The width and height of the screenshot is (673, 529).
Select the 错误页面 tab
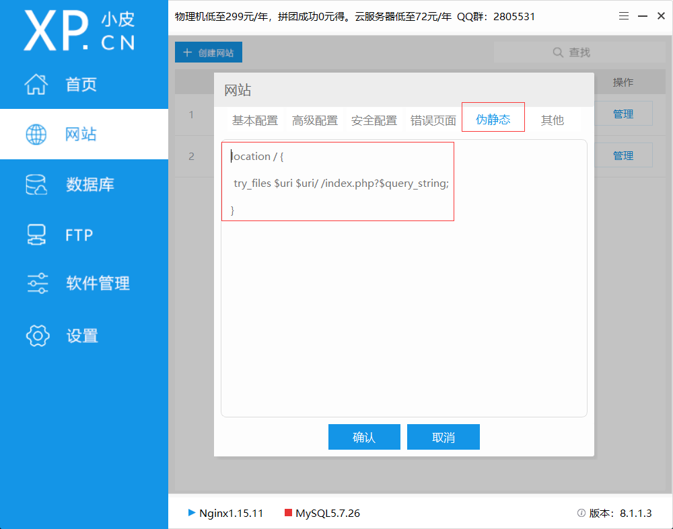pyautogui.click(x=433, y=121)
